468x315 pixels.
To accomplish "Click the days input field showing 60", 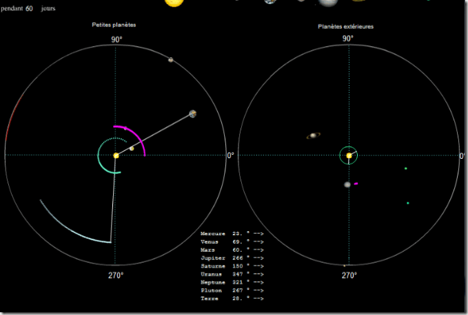I will point(30,9).
